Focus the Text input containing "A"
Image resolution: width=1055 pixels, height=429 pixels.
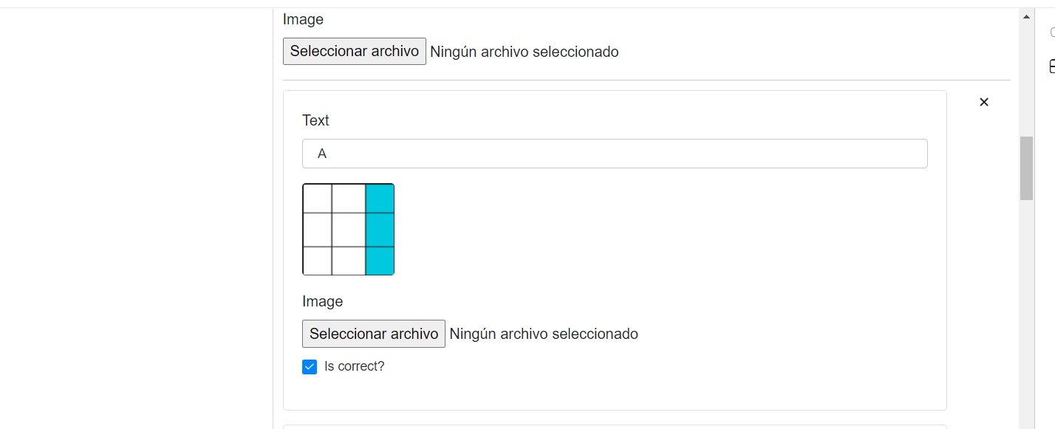coord(614,154)
